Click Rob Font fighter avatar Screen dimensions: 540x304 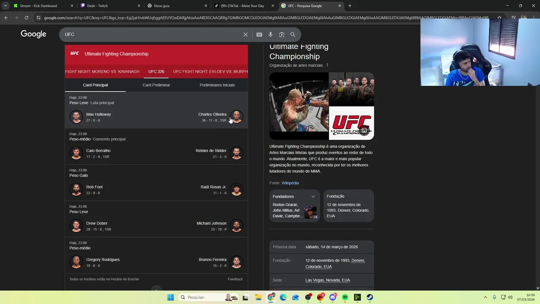pyautogui.click(x=76, y=190)
